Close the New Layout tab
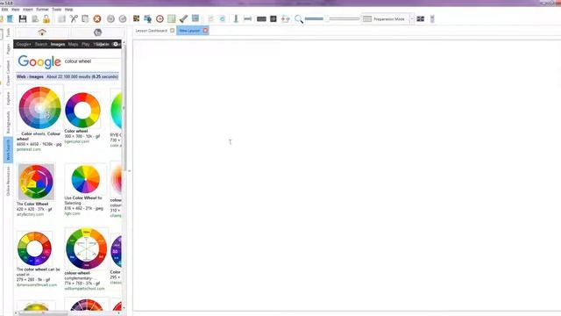Image resolution: width=561 pixels, height=316 pixels. [x=205, y=31]
